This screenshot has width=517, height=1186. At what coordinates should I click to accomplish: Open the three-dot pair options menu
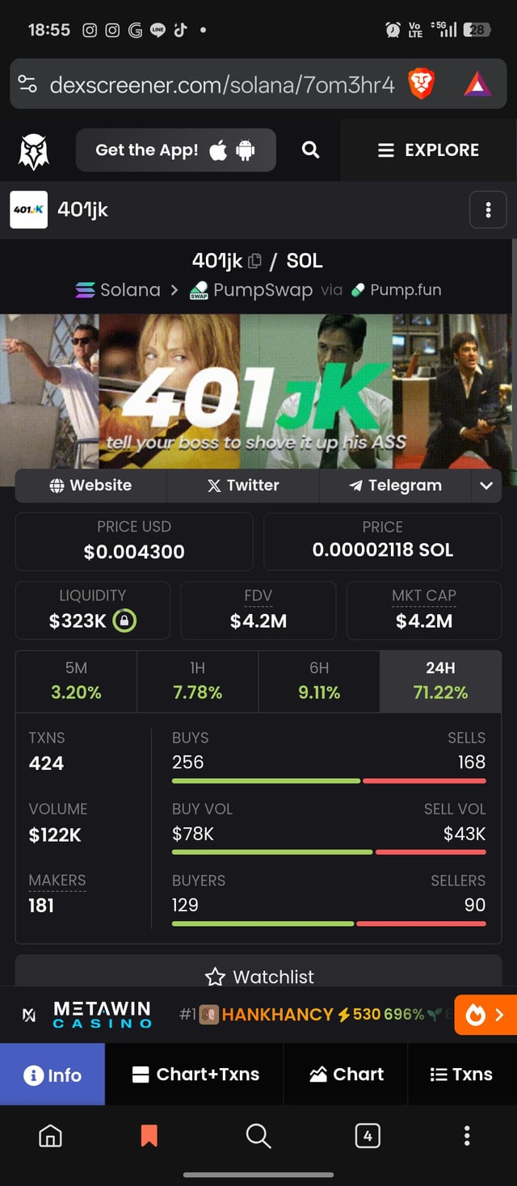(x=488, y=210)
